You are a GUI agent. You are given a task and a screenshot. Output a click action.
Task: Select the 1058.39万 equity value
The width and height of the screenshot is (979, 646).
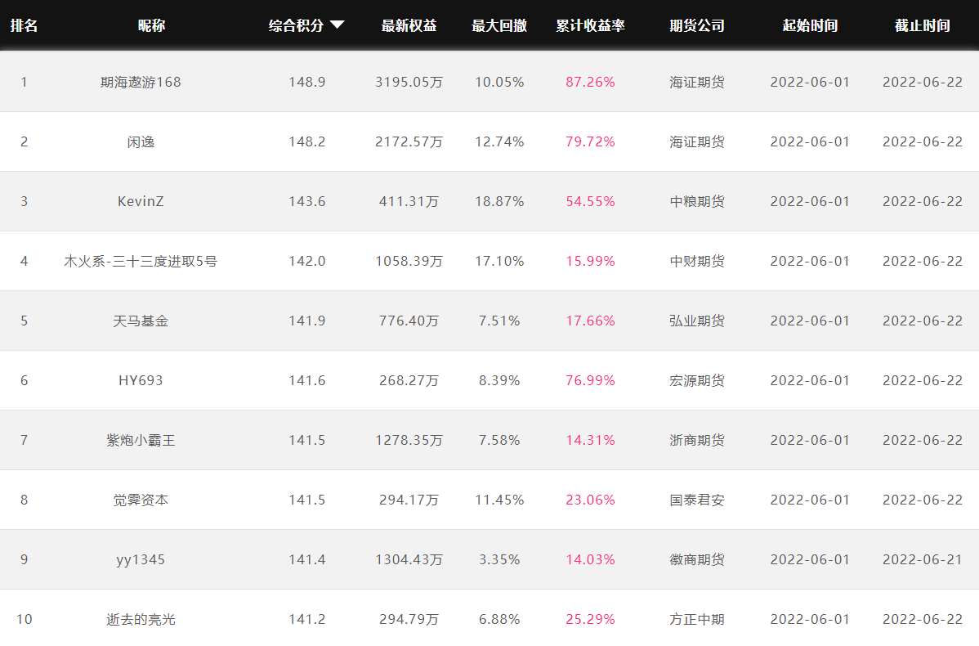point(409,261)
